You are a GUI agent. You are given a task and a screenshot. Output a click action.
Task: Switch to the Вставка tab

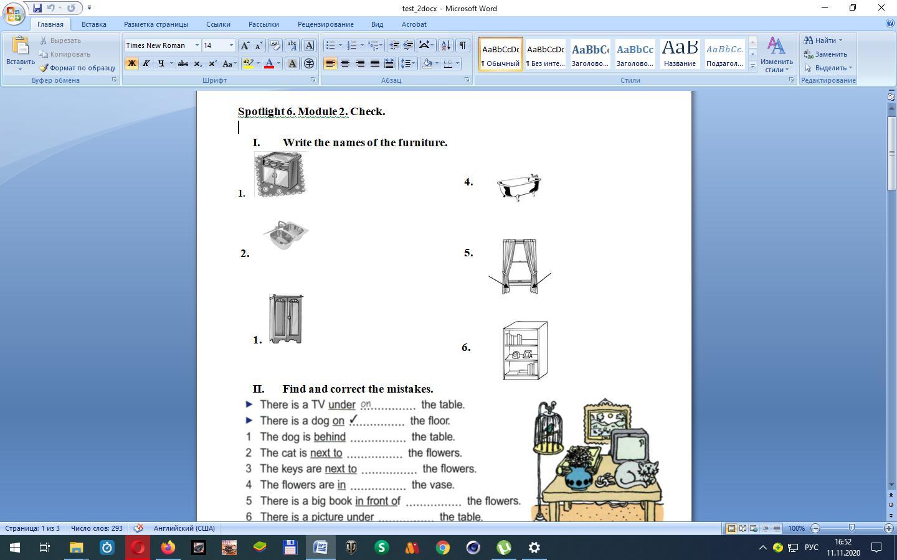click(x=94, y=24)
